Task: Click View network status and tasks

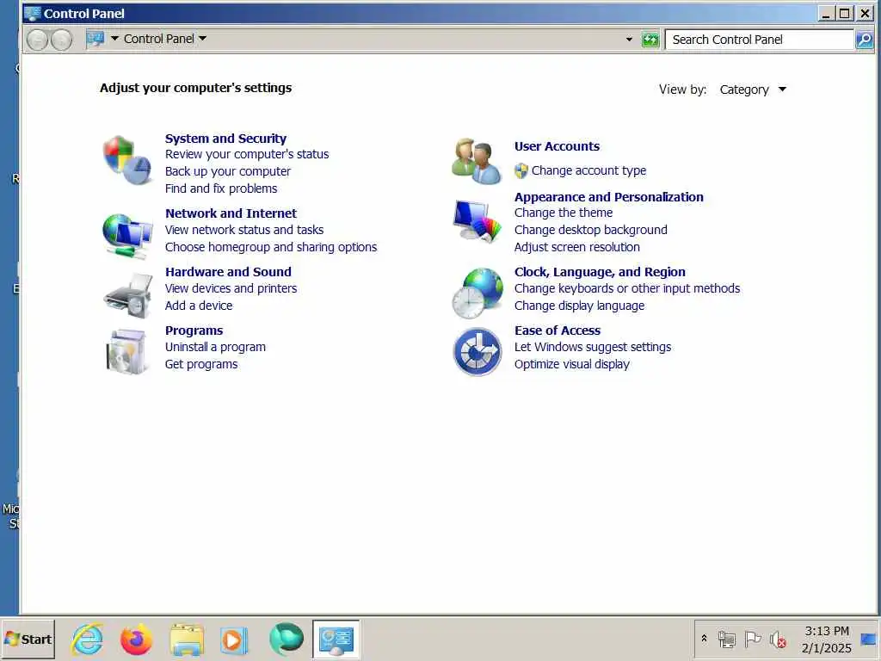Action: tap(244, 230)
